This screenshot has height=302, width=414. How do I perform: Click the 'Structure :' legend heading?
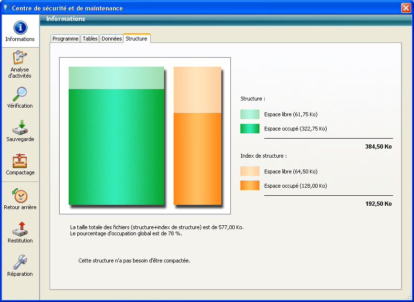coord(253,99)
